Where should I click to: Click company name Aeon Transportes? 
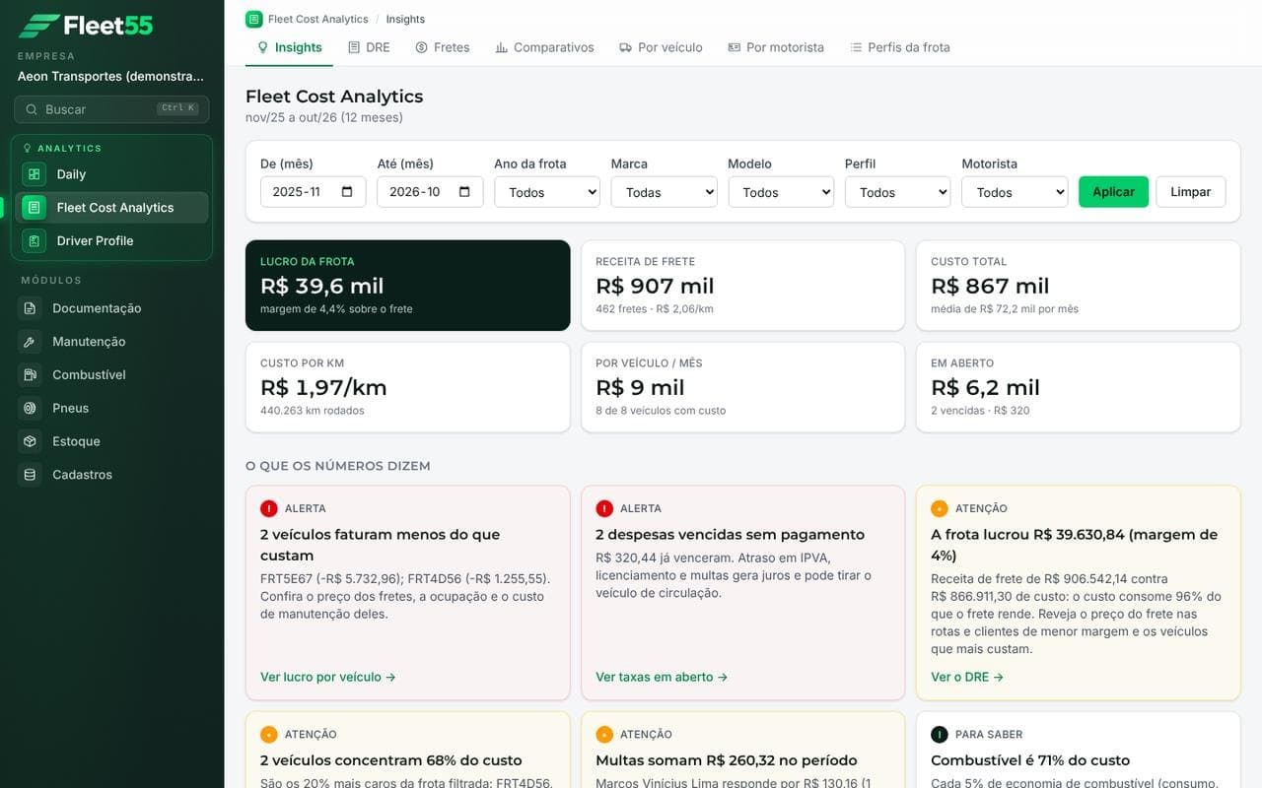pos(111,76)
